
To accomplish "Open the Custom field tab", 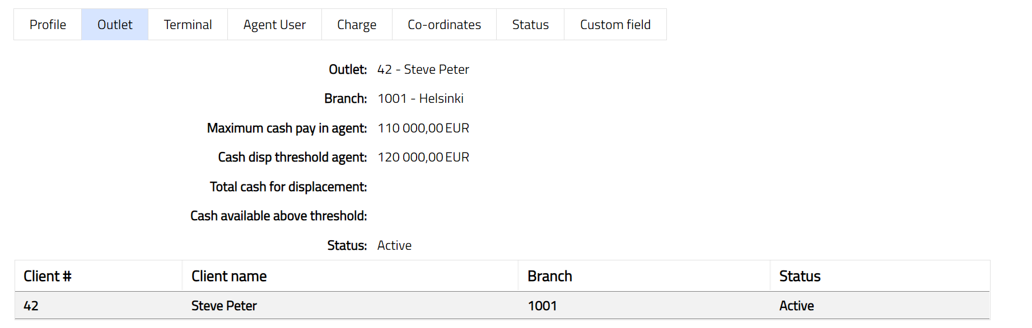I will tap(615, 25).
